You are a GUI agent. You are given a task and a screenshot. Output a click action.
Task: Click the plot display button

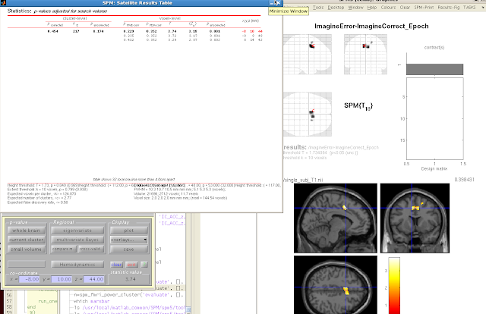pyautogui.click(x=128, y=231)
